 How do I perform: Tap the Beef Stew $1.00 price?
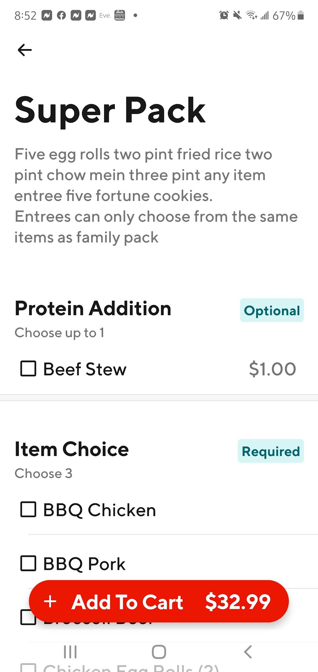coord(272,369)
